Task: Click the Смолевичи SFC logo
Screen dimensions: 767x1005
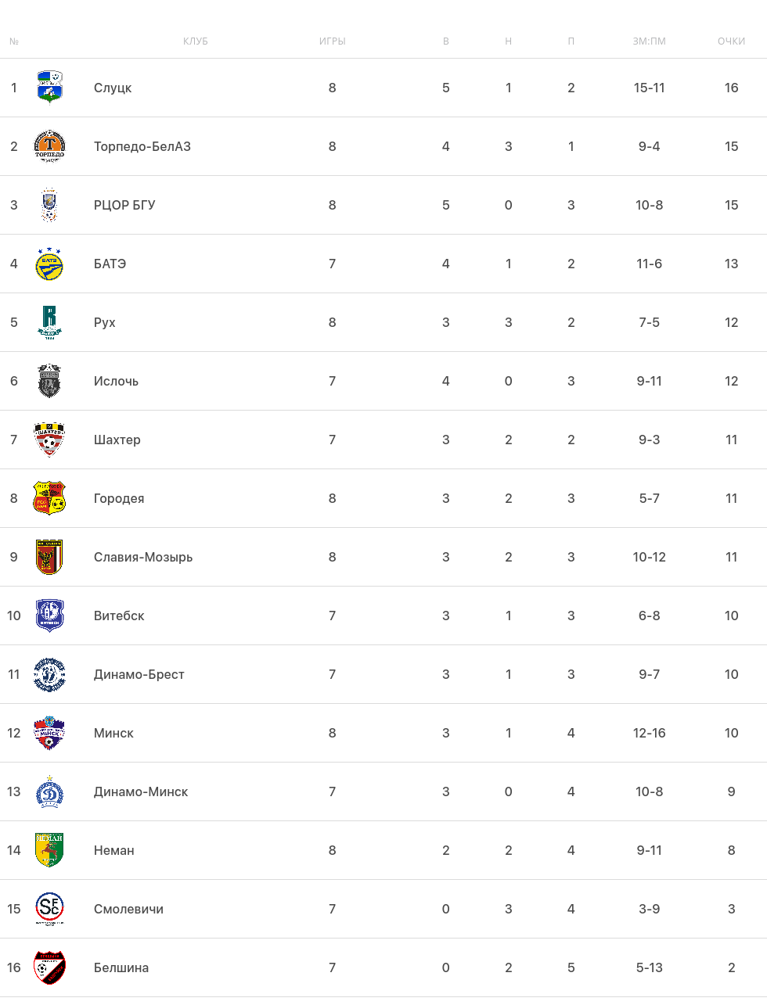Action: tap(49, 909)
